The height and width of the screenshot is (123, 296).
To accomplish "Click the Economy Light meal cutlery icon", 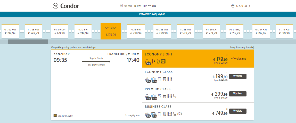I will (x=153, y=61).
